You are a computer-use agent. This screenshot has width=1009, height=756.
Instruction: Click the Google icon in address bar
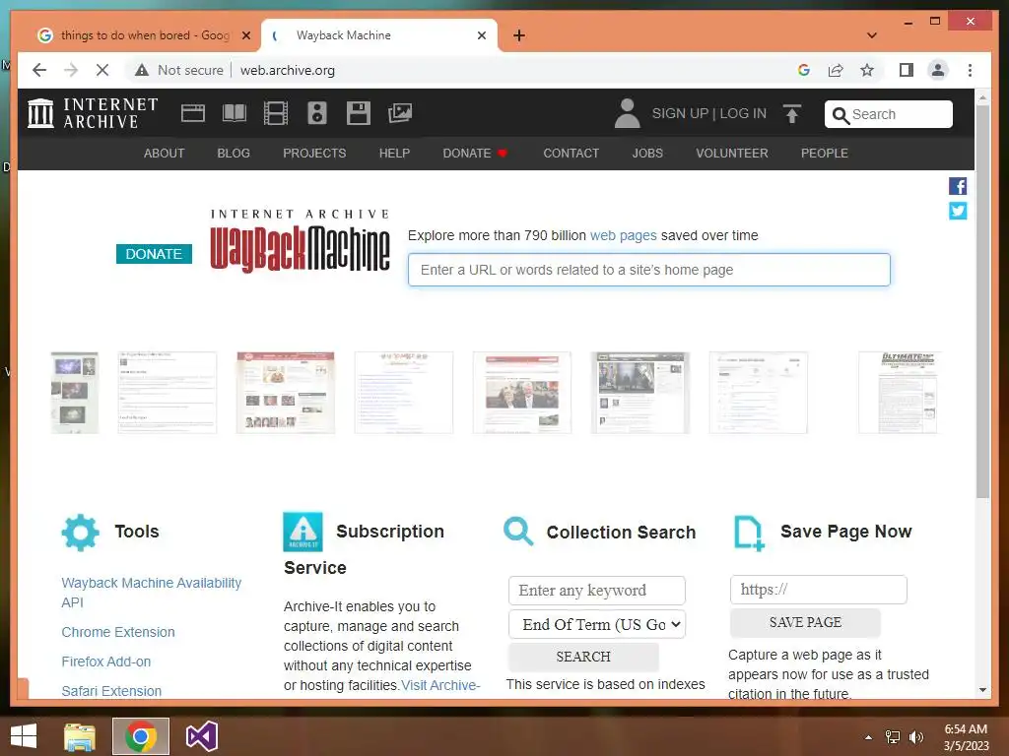coord(804,70)
